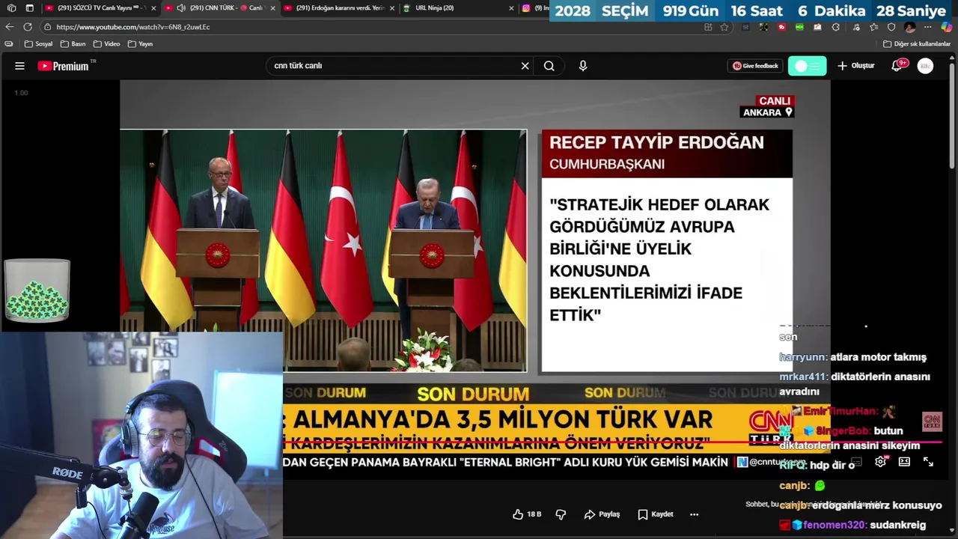Open the YouTube account avatar menu
Viewport: 958px width, 539px height.
click(925, 66)
